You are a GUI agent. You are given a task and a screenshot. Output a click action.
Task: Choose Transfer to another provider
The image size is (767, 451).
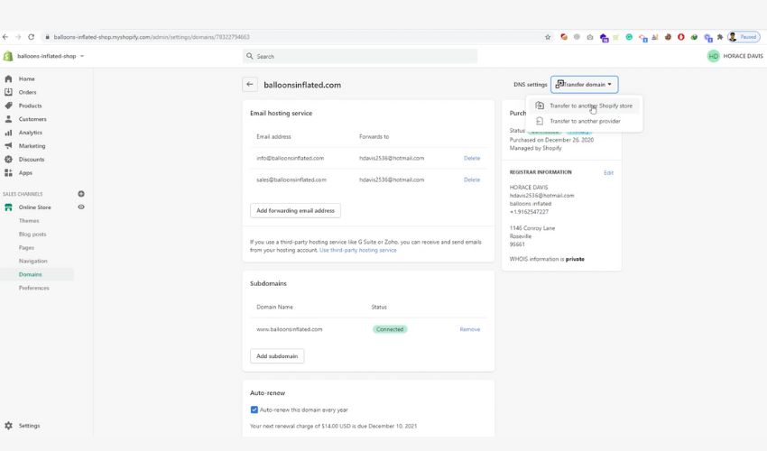585,121
